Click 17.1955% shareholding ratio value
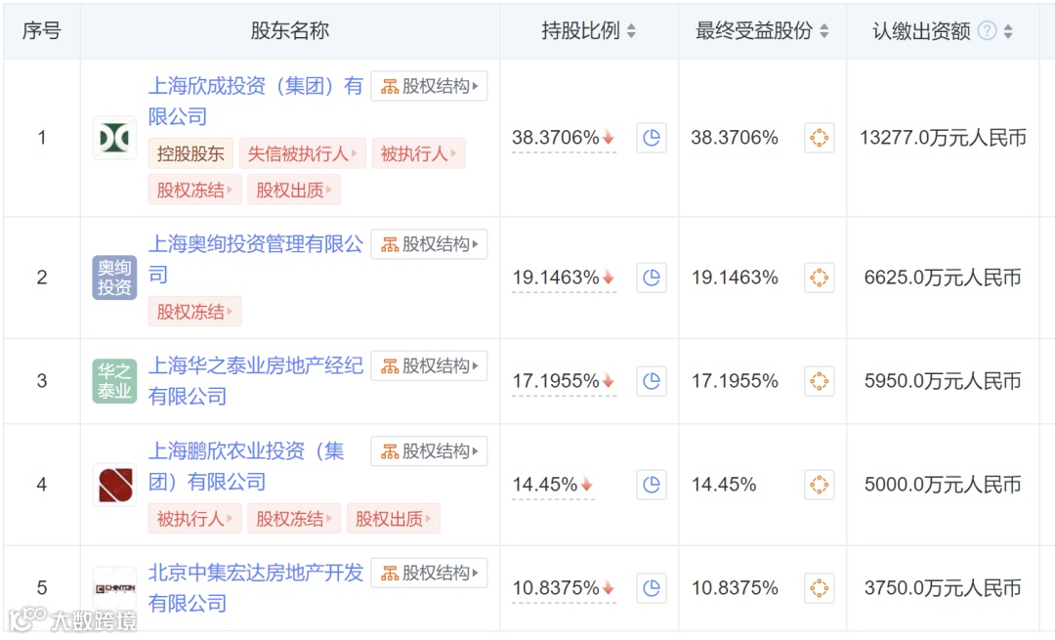 (555, 381)
